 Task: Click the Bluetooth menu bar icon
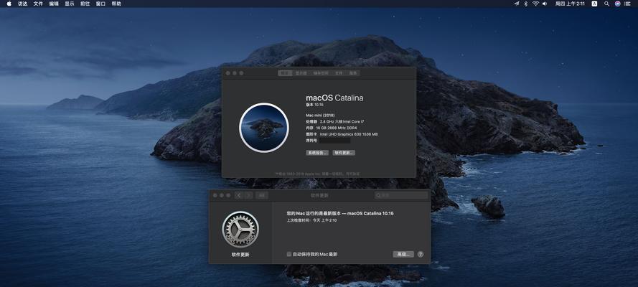pyautogui.click(x=526, y=4)
